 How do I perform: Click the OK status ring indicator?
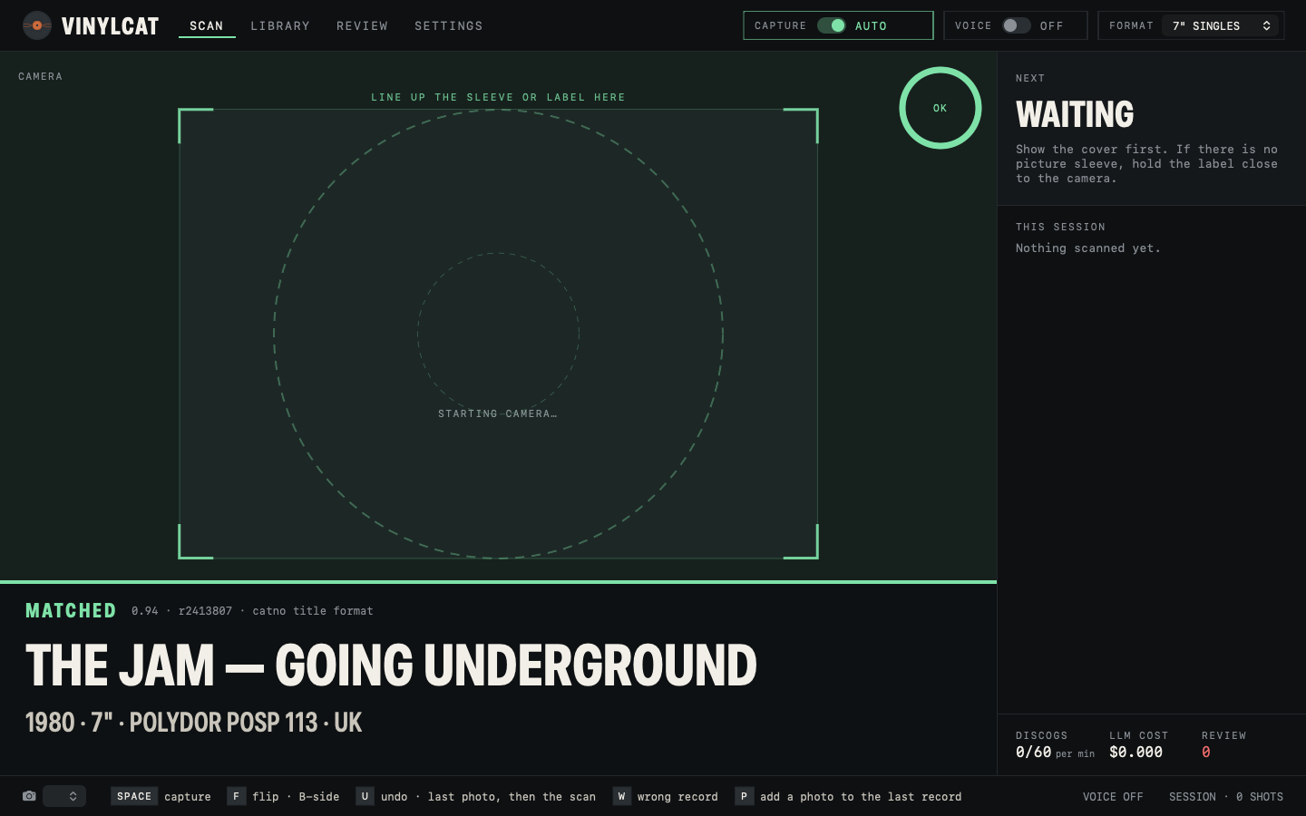pos(941,108)
